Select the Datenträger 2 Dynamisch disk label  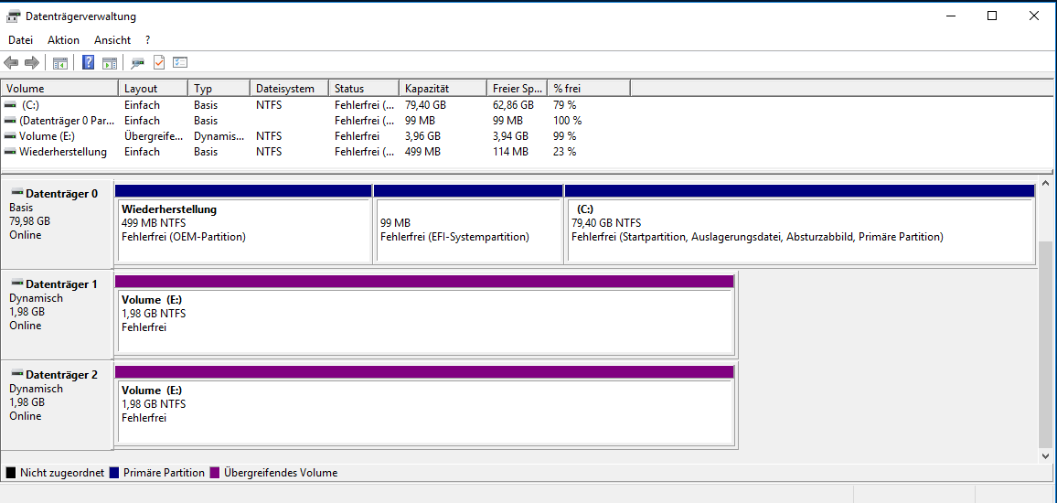pos(57,404)
